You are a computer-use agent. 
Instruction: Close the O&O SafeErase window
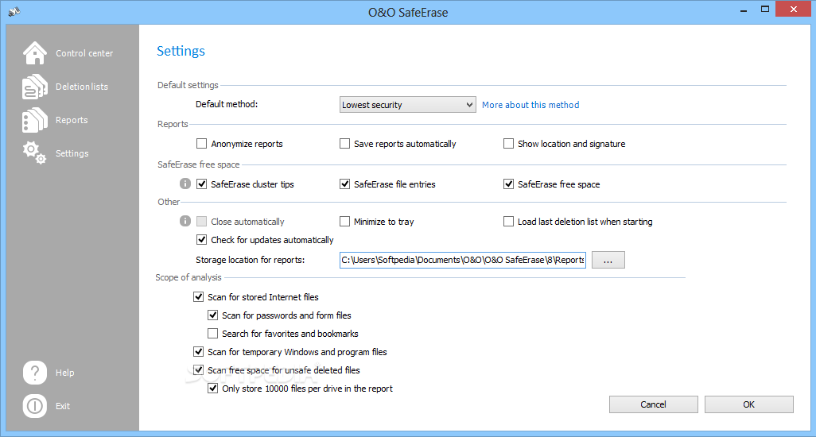tap(794, 9)
